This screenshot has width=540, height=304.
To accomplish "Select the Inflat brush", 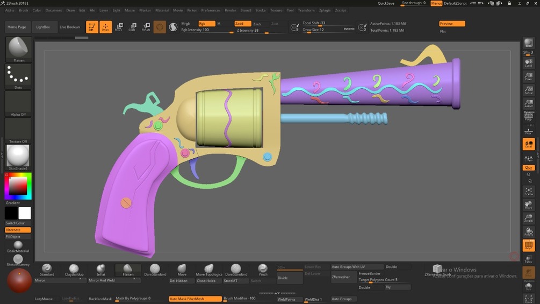I will [101, 270].
